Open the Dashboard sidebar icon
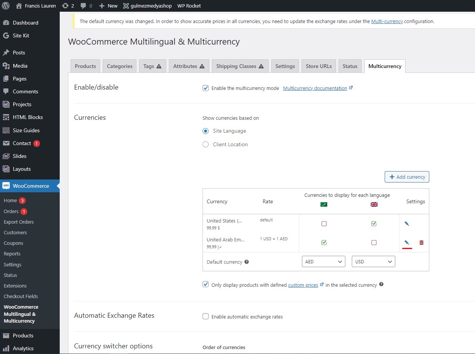The height and width of the screenshot is (354, 475). point(6,23)
